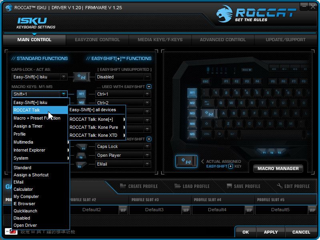Click the actual assigned Easy-Shift key icon
Screen dimensions: 320x240
pos(186,161)
